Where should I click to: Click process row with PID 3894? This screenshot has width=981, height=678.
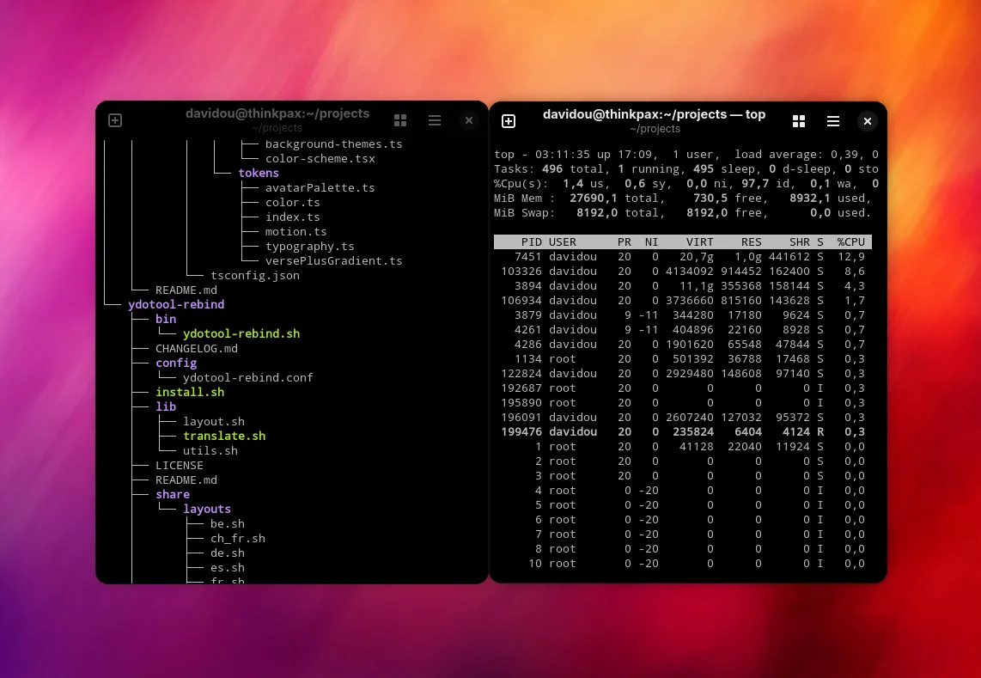click(683, 285)
